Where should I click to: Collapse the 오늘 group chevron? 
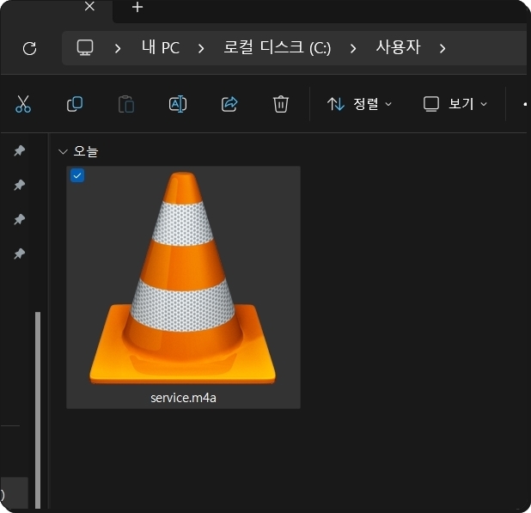pos(63,151)
